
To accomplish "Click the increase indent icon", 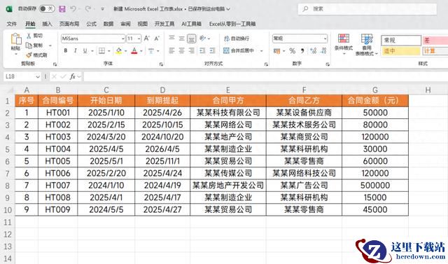I will click(x=213, y=50).
